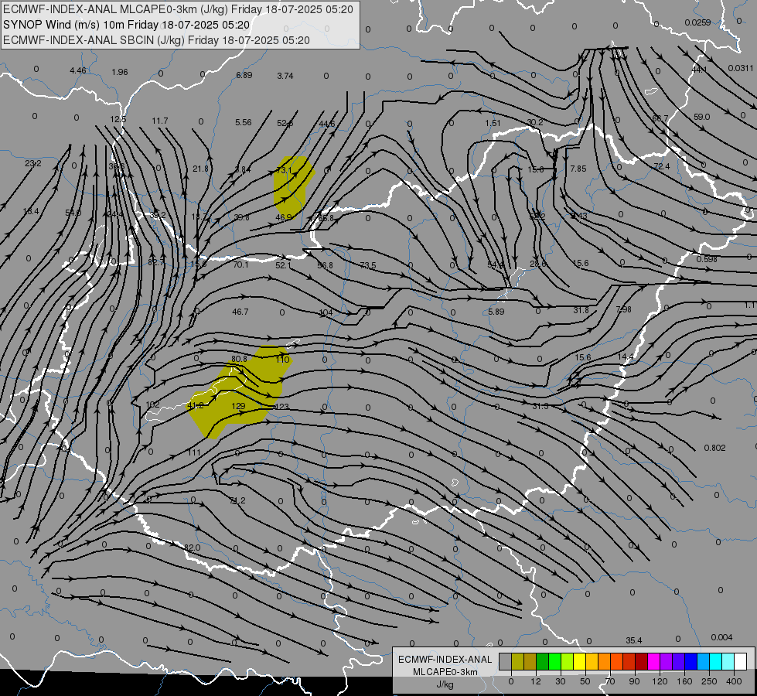The height and width of the screenshot is (696, 757).
Task: Click the 129 value in the shaded area
Action: [238, 406]
